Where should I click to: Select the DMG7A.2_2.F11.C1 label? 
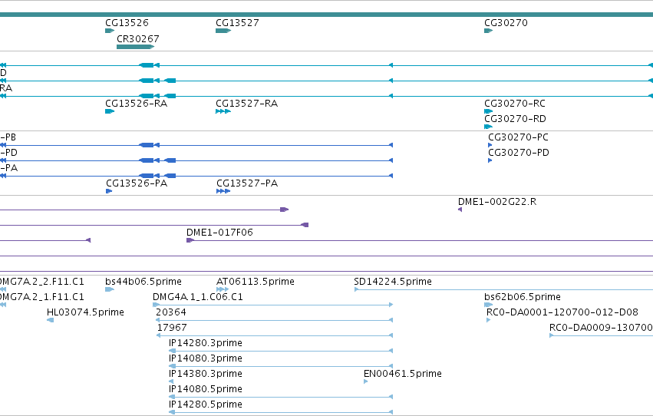[x=41, y=282]
